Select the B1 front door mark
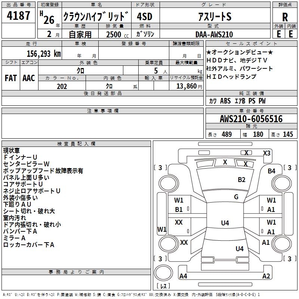Viewport: 299px width, 299px height. 179,210
